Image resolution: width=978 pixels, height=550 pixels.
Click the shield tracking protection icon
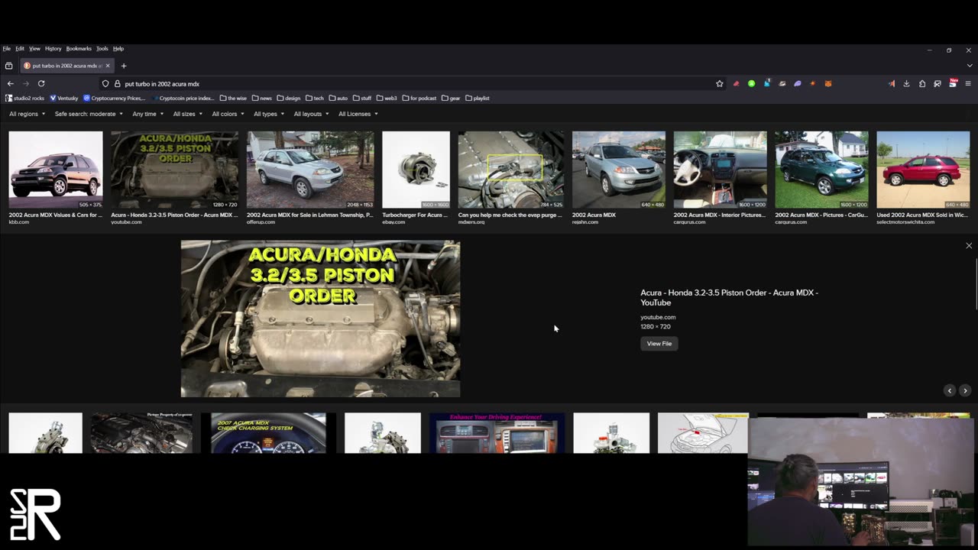[105, 83]
